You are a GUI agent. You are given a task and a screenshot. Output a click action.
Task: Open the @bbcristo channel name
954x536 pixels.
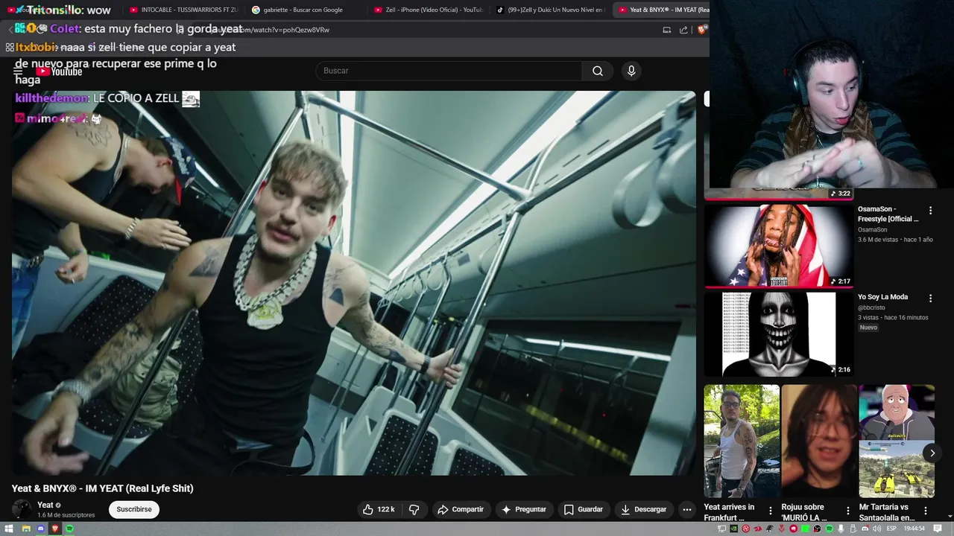click(x=873, y=307)
